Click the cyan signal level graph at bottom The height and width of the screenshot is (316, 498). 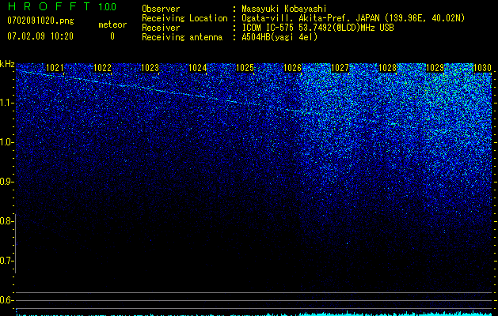[254, 314]
